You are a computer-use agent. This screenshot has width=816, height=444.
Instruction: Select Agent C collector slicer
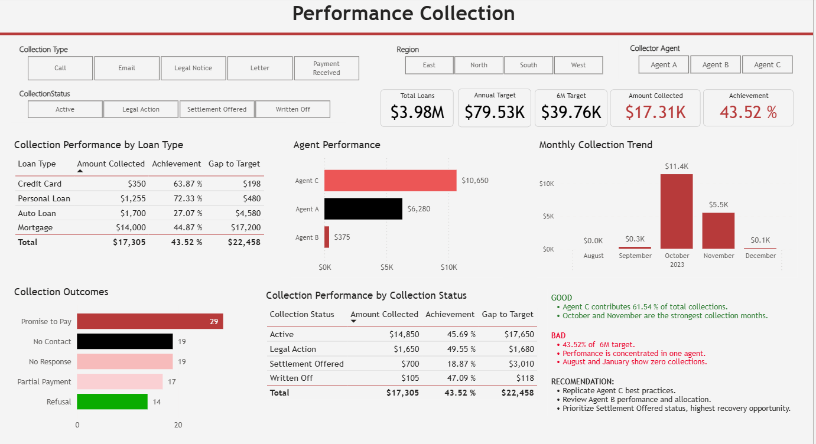click(767, 65)
